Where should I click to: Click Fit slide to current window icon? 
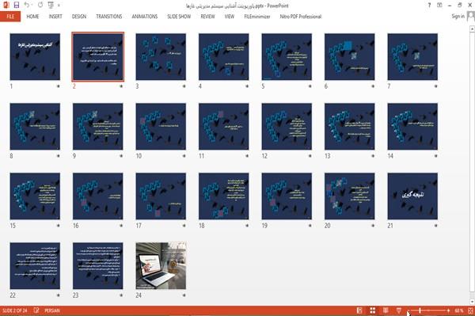[x=470, y=310]
